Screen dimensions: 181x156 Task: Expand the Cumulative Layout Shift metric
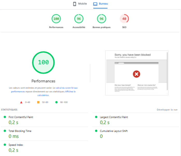pyautogui.click(x=114, y=131)
